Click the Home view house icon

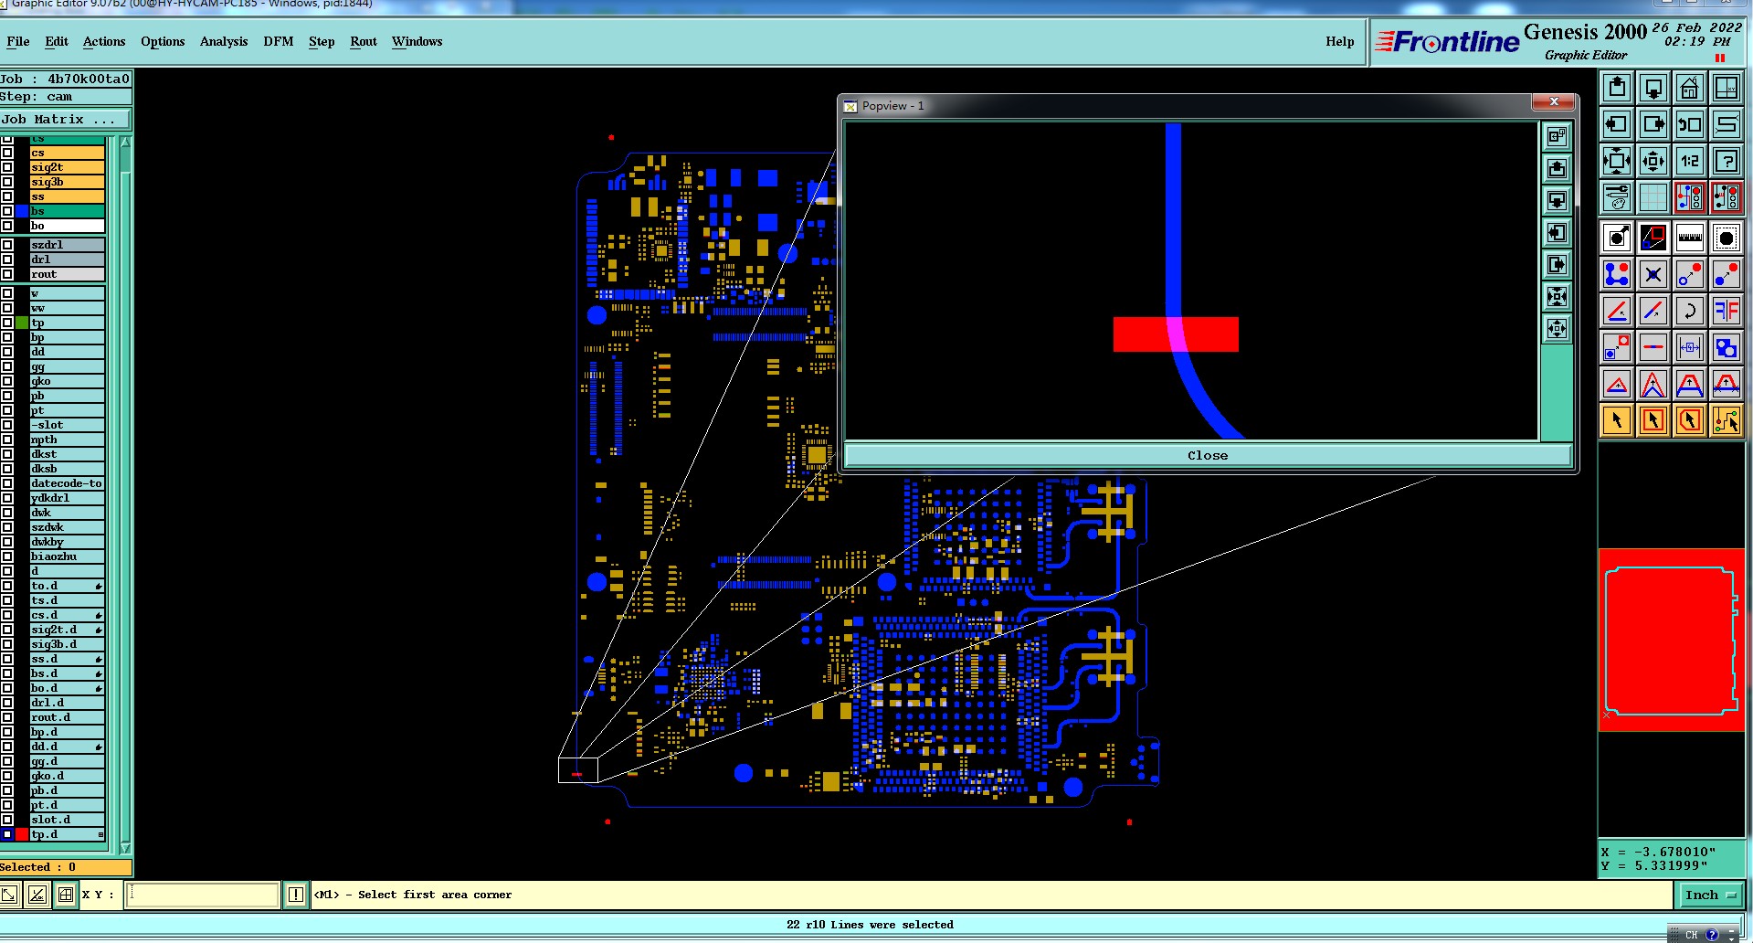pyautogui.click(x=1690, y=88)
